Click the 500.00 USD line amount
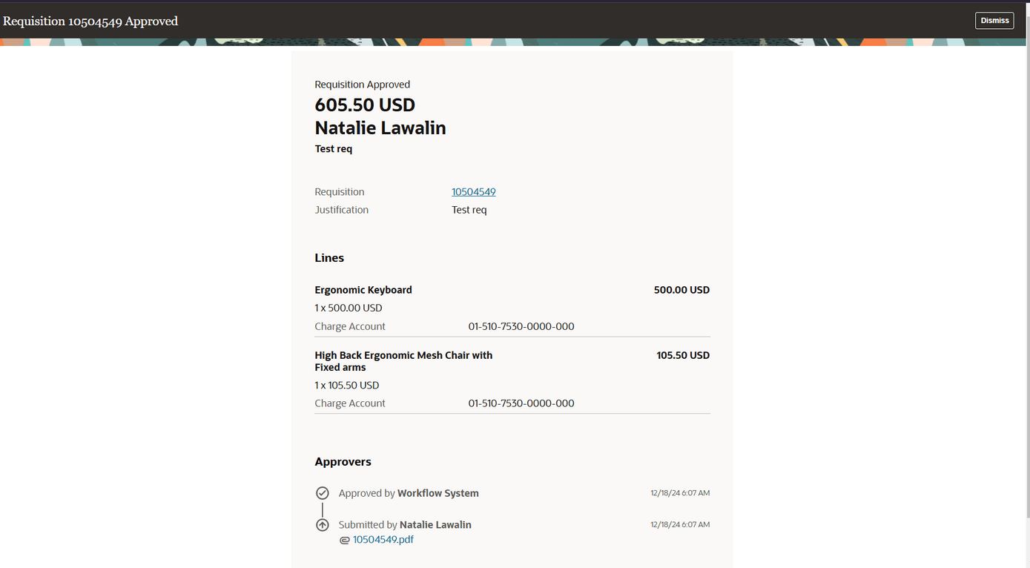The image size is (1030, 568). pos(681,289)
